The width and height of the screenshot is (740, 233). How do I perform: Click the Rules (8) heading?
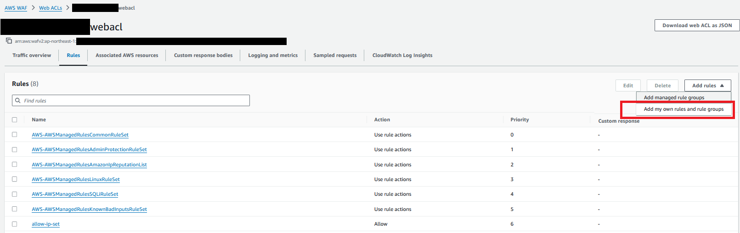click(25, 84)
